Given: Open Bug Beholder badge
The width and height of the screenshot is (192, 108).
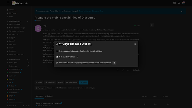Looking at the screenshot, I should 14,35.
